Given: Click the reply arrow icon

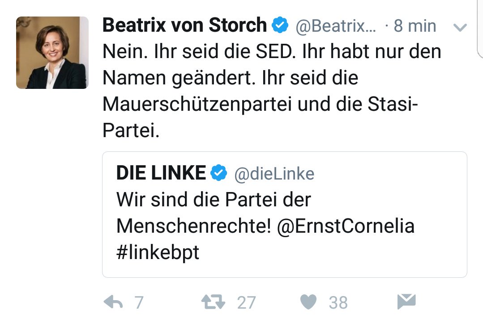Looking at the screenshot, I should pyautogui.click(x=113, y=302).
